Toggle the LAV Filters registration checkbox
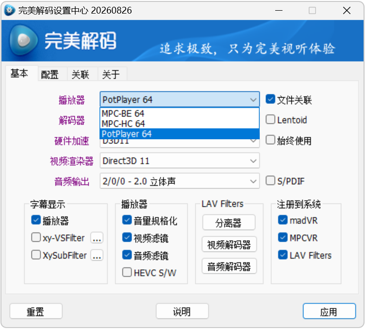 click(283, 255)
